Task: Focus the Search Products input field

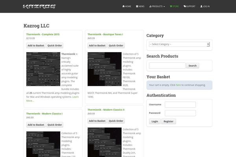Action: [x=167, y=66]
